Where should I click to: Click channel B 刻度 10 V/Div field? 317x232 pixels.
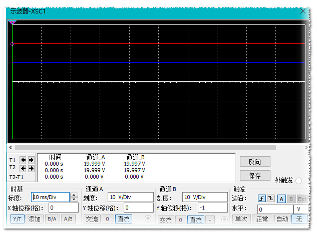pos(205,197)
